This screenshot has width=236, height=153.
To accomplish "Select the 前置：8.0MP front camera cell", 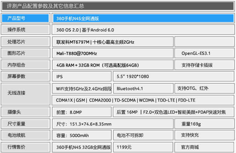I will pyautogui.click(x=81, y=112).
